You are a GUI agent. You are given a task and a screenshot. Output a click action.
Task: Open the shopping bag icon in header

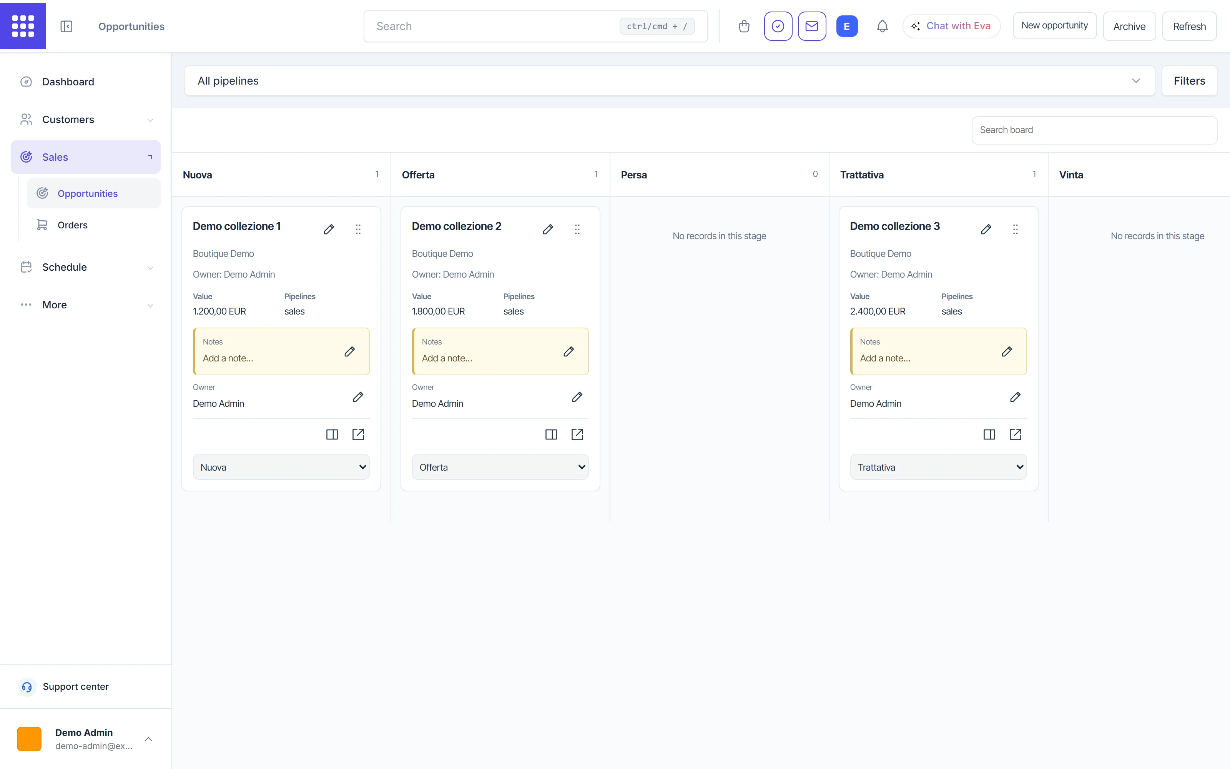coord(744,27)
